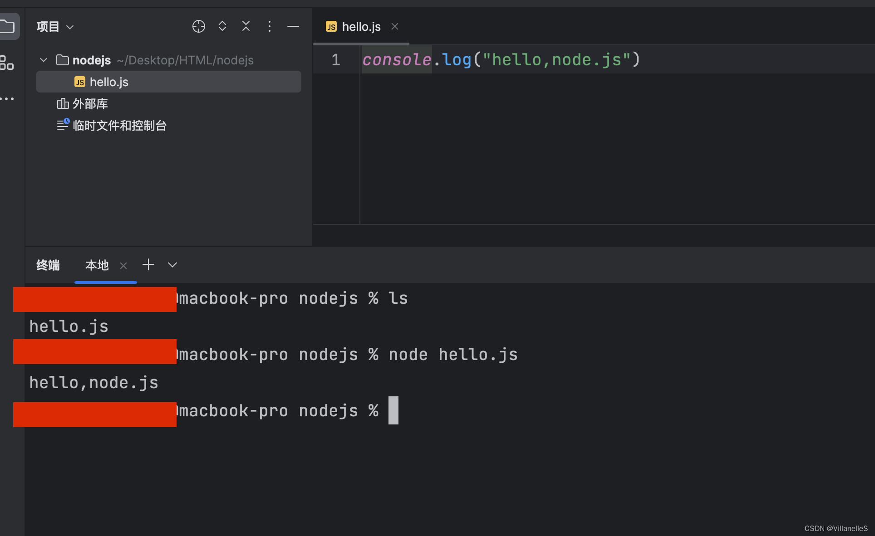Click the hello,node.js terminal output

tap(94, 383)
